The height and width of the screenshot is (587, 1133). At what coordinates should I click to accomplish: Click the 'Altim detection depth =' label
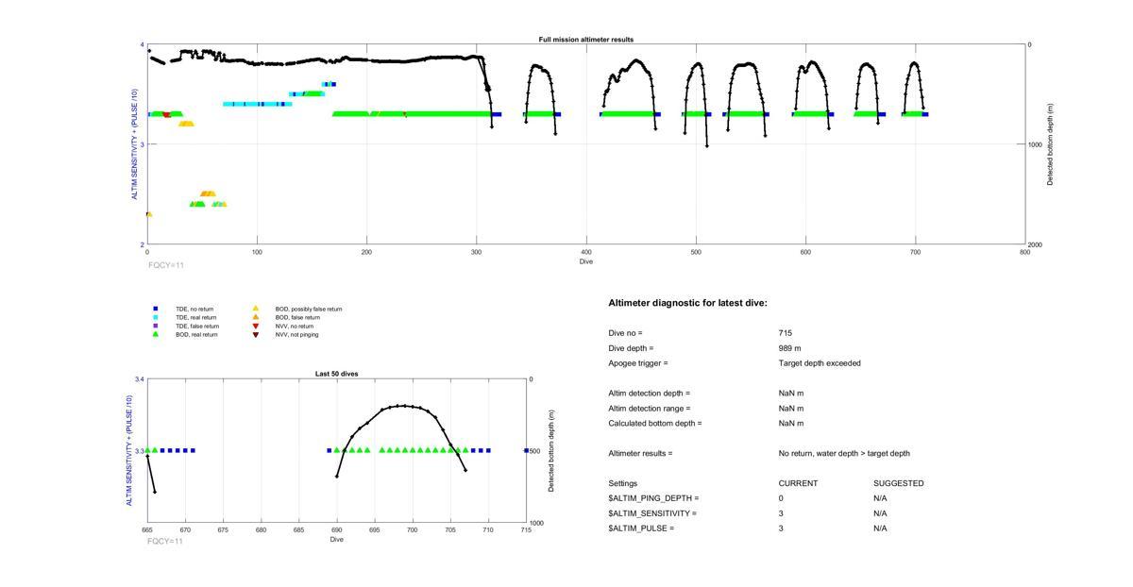click(x=649, y=394)
